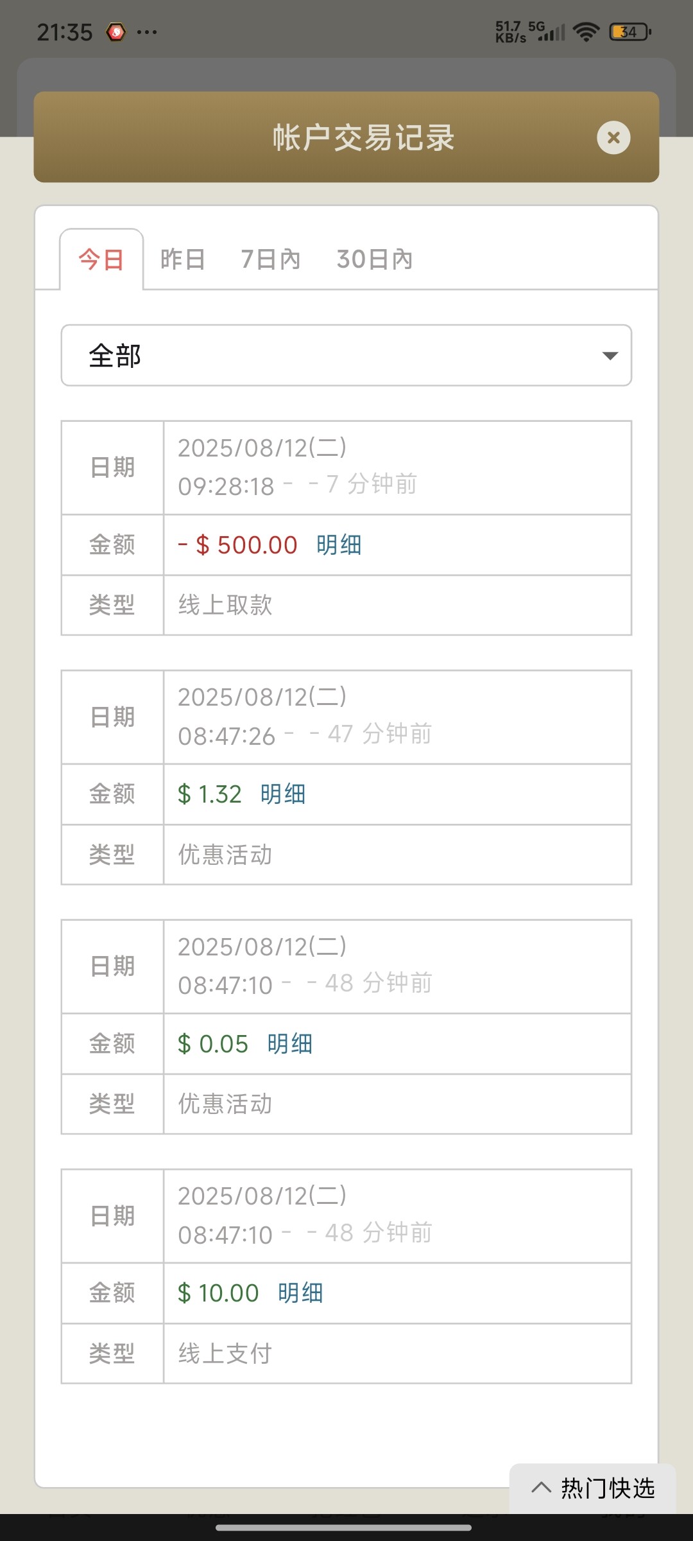Tap the red app notification icon
The height and width of the screenshot is (1541, 693).
[116, 31]
